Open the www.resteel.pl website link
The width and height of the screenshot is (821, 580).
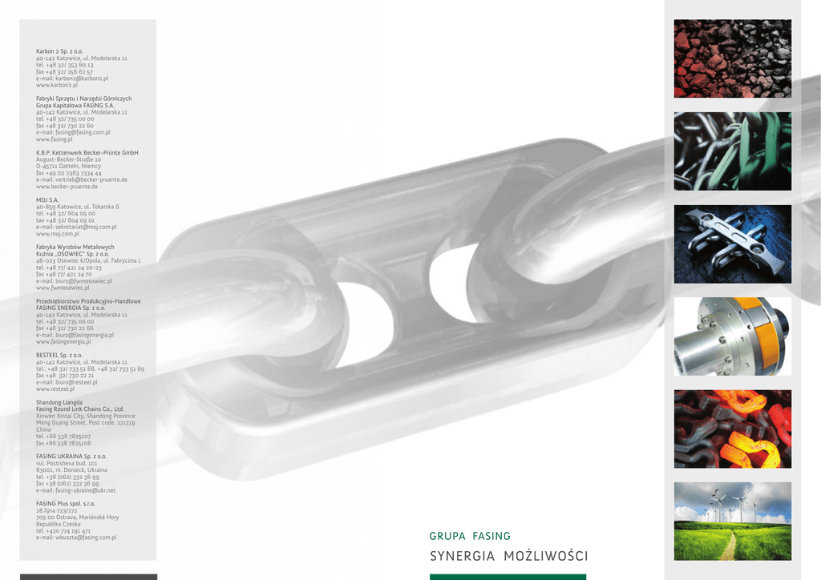(x=55, y=389)
